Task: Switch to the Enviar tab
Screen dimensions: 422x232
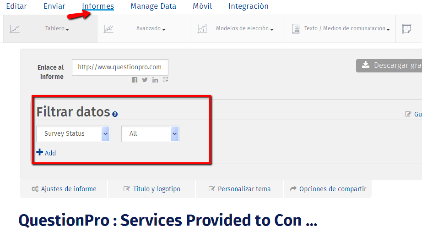Action: (x=54, y=6)
